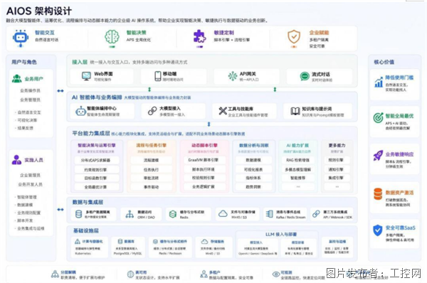Click the 大模型接入 chain link icon
427x283 pixels.
pos(152,111)
